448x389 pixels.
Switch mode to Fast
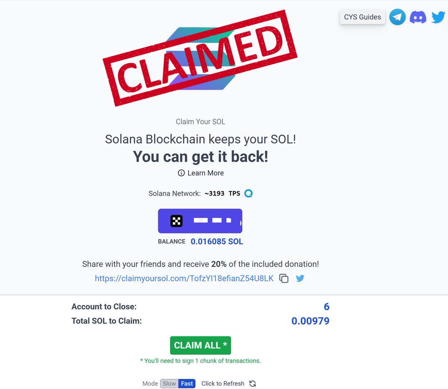click(x=187, y=383)
